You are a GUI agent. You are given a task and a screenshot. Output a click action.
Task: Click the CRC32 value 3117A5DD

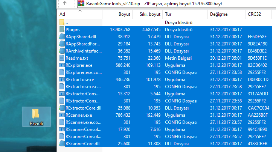click(x=258, y=94)
